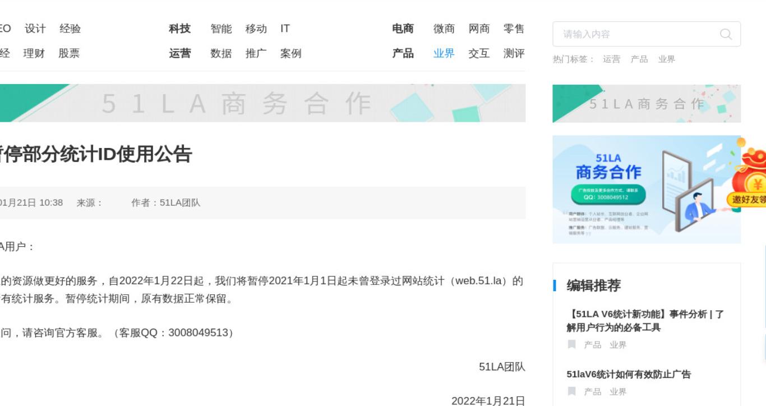766x406 pixels.
Task: Click bookmark icon under 事件分析 article
Action: click(x=572, y=344)
